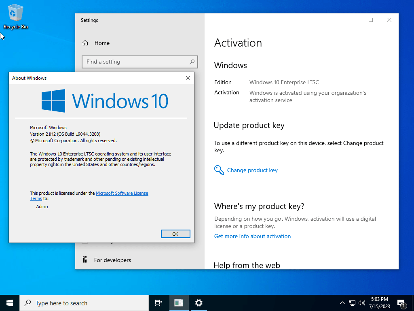This screenshot has width=414, height=311.
Task: Open the clock showing 5:03 PM
Action: pos(380,303)
